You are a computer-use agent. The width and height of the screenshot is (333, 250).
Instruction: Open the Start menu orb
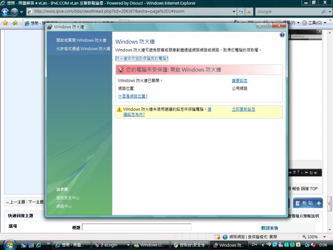coord(7,245)
